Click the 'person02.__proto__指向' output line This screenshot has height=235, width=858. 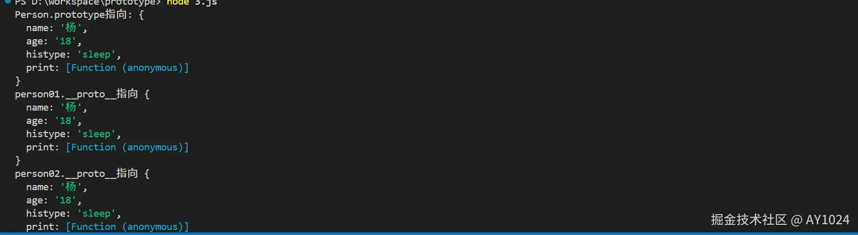tap(82, 174)
